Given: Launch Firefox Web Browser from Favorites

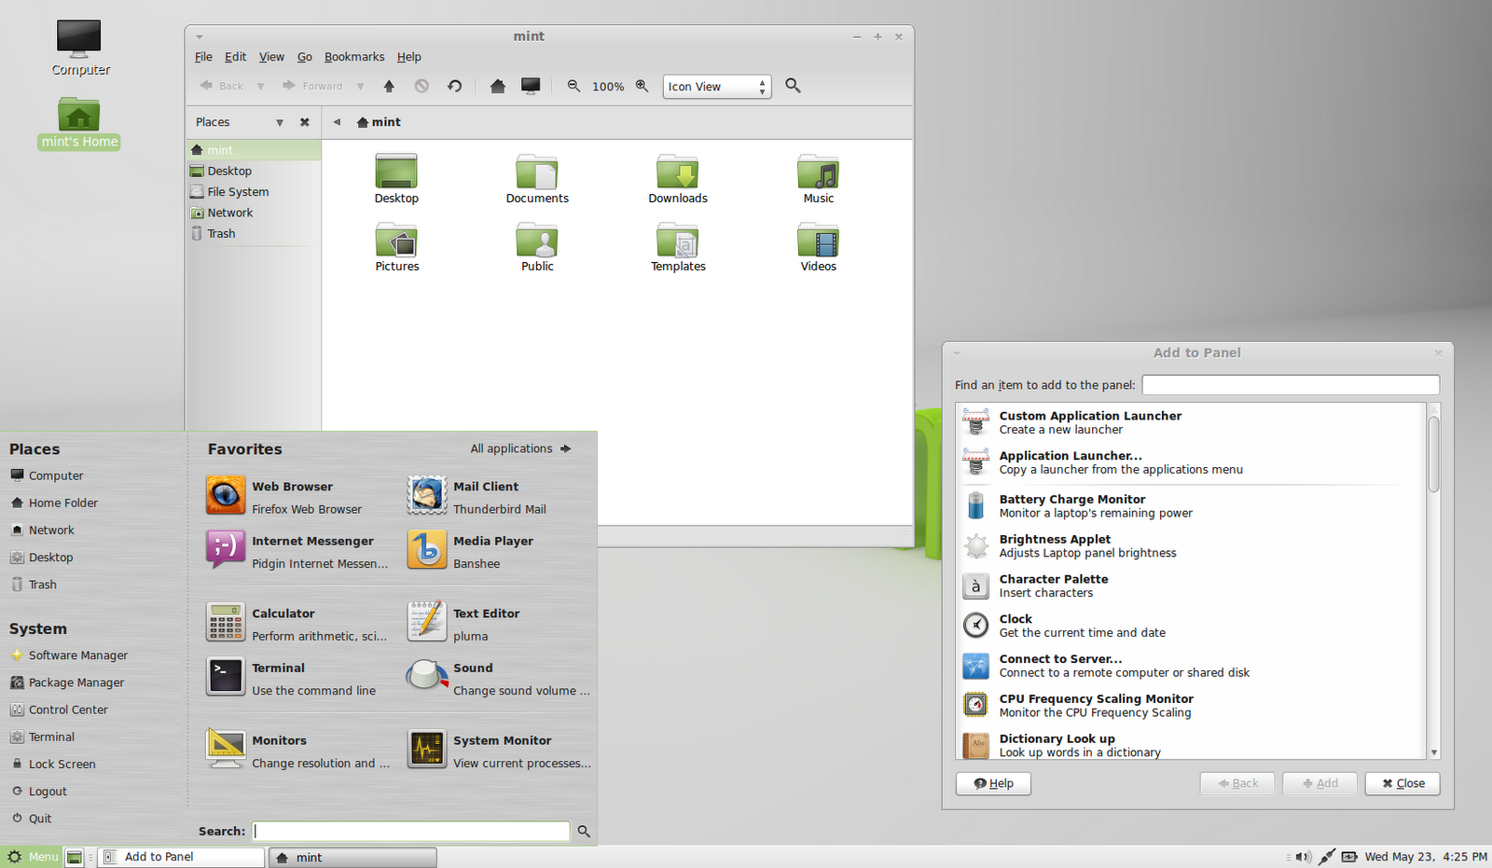Looking at the screenshot, I should (292, 497).
